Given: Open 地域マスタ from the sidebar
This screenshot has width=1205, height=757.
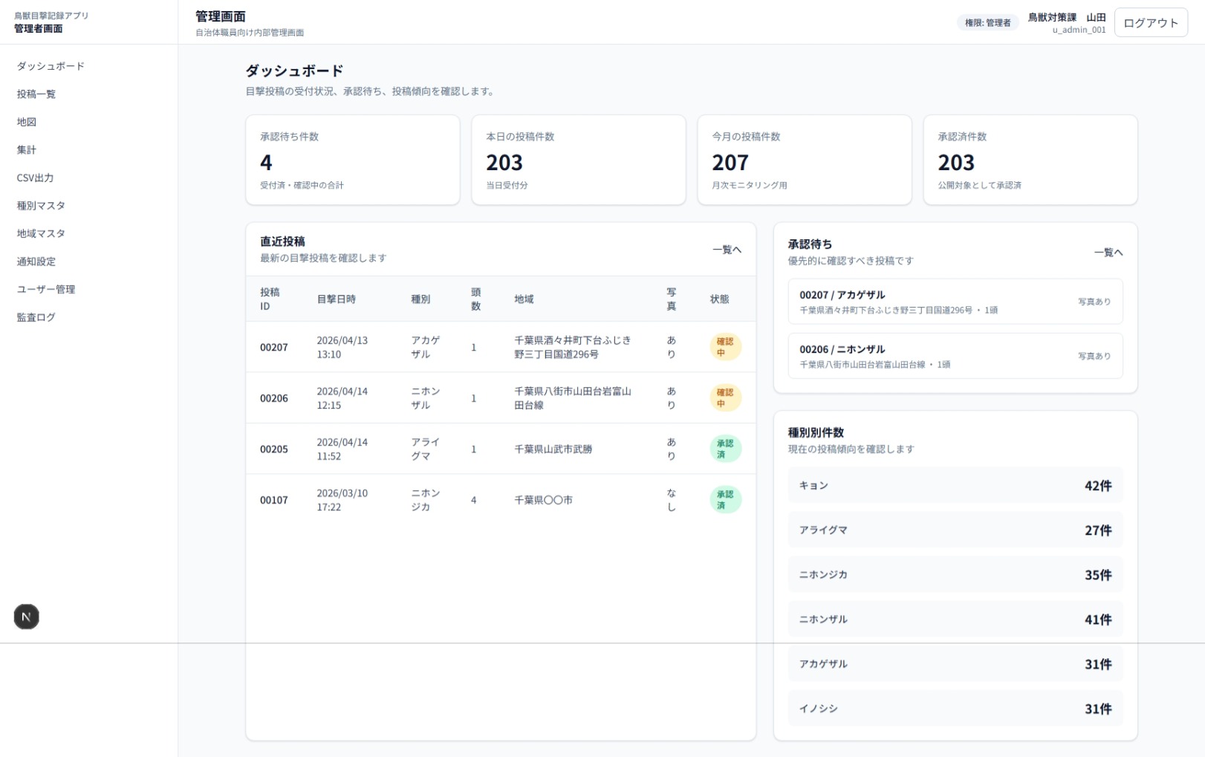Looking at the screenshot, I should (x=41, y=234).
